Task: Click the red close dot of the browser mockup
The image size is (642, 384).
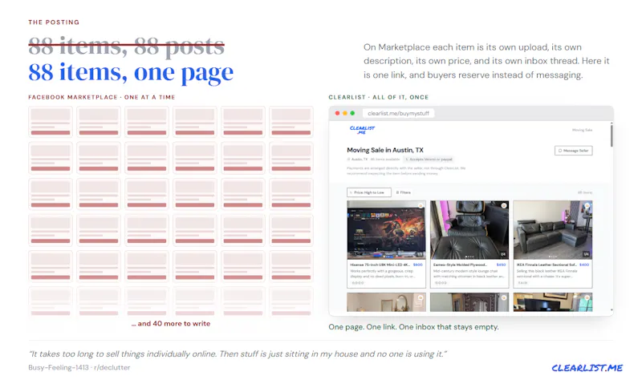Action: click(x=337, y=113)
